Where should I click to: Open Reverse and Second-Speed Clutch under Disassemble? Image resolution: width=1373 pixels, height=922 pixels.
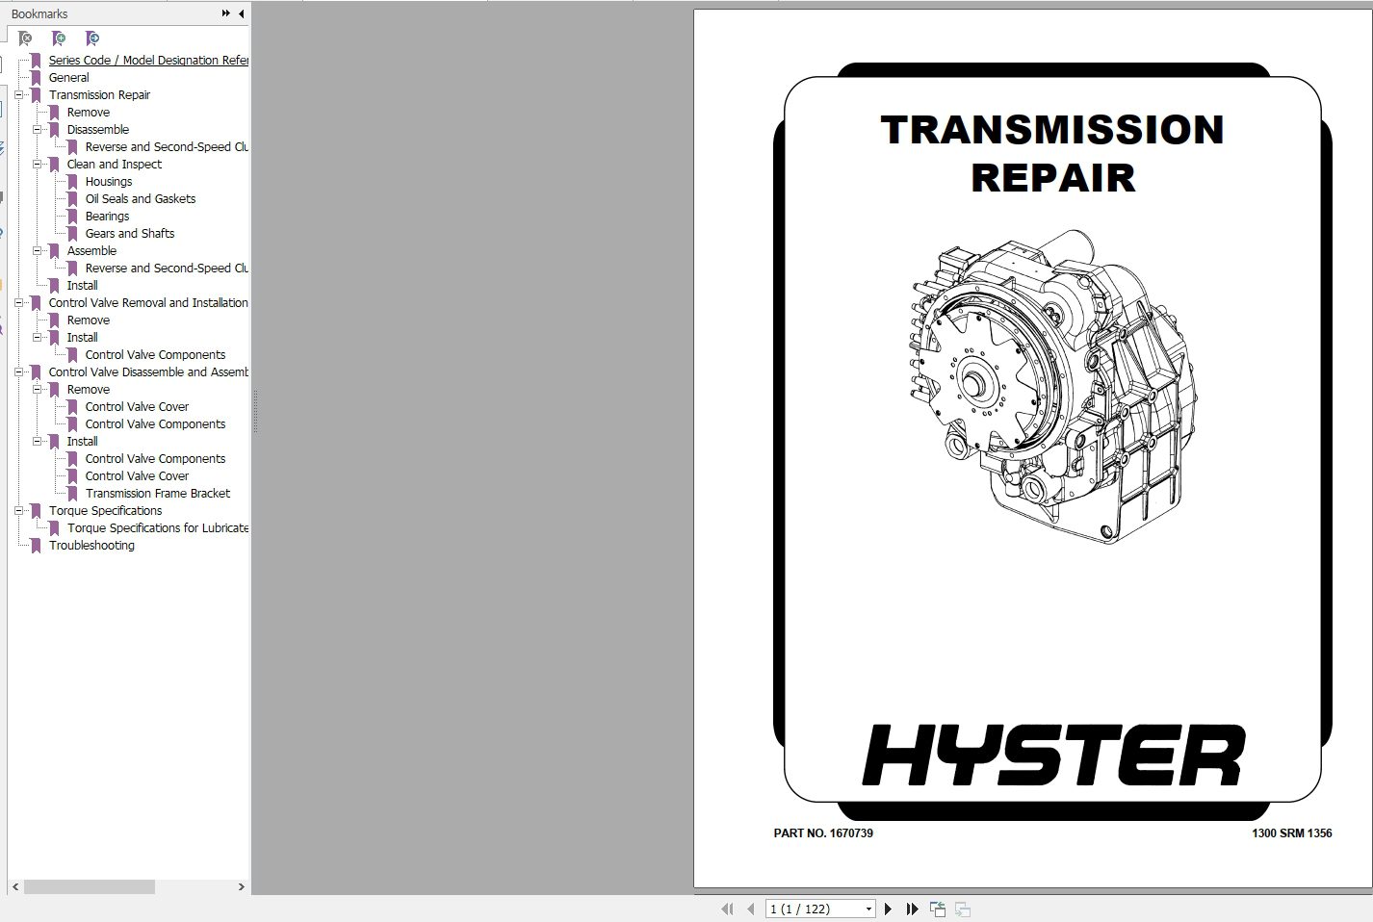coord(166,147)
